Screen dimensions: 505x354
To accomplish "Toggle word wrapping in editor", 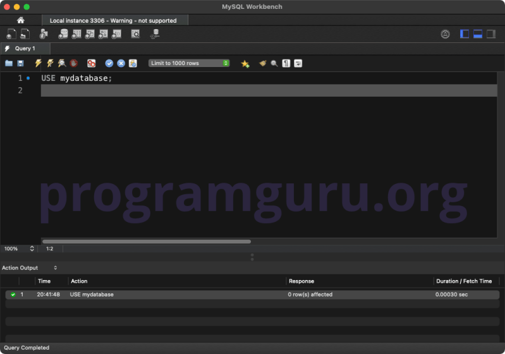I will pyautogui.click(x=298, y=63).
